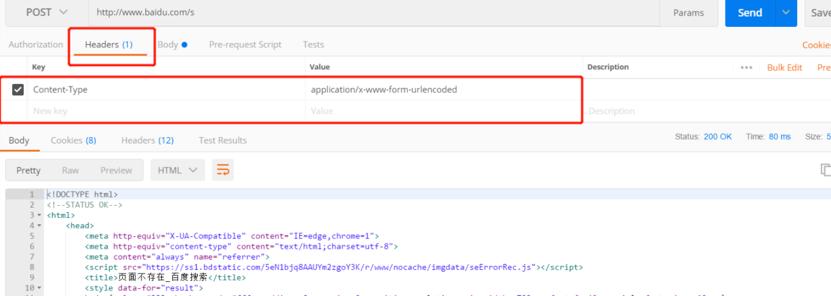Screen dimensions: 831x296
Task: Click the Description column header
Action: [x=608, y=67]
